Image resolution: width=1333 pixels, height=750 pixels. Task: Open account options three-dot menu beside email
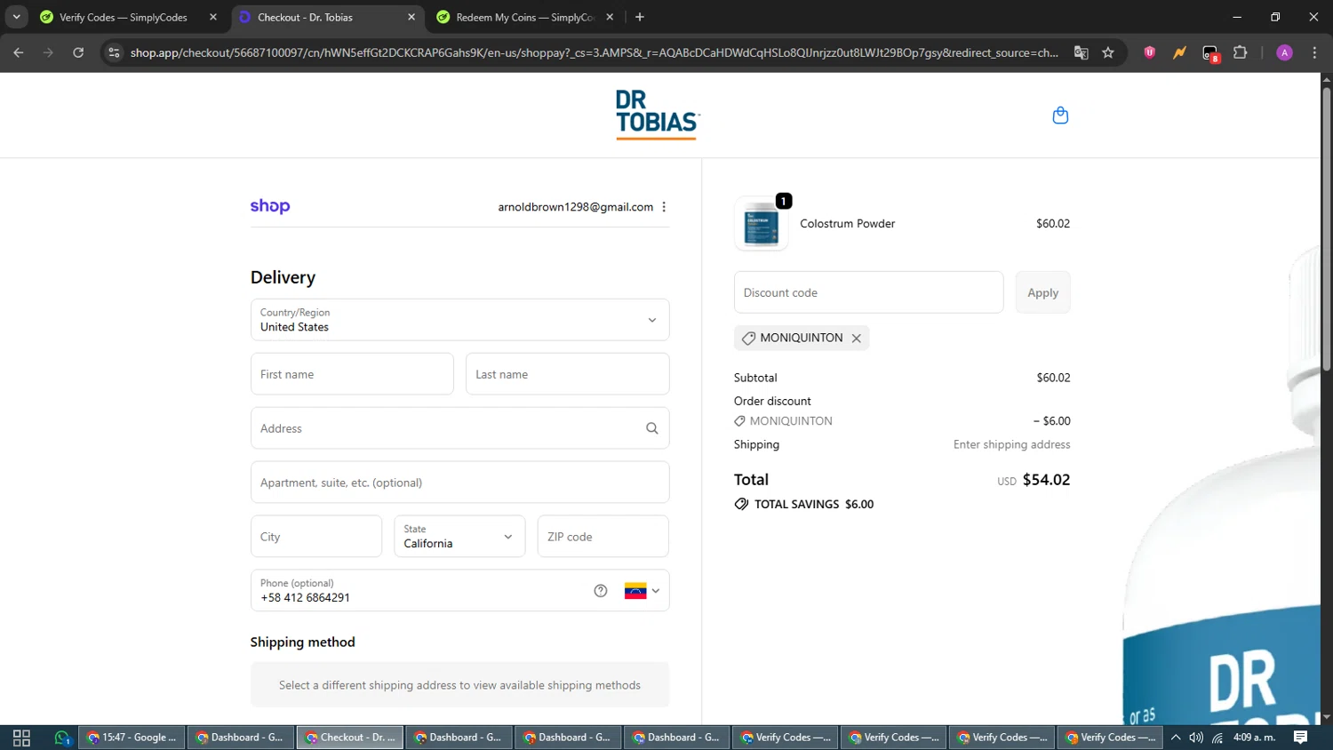click(x=664, y=207)
